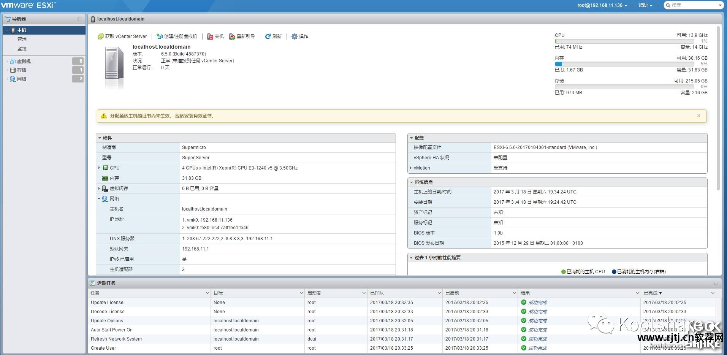Toggle consumed host CPU legend dot
The height and width of the screenshot is (355, 727).
point(564,272)
